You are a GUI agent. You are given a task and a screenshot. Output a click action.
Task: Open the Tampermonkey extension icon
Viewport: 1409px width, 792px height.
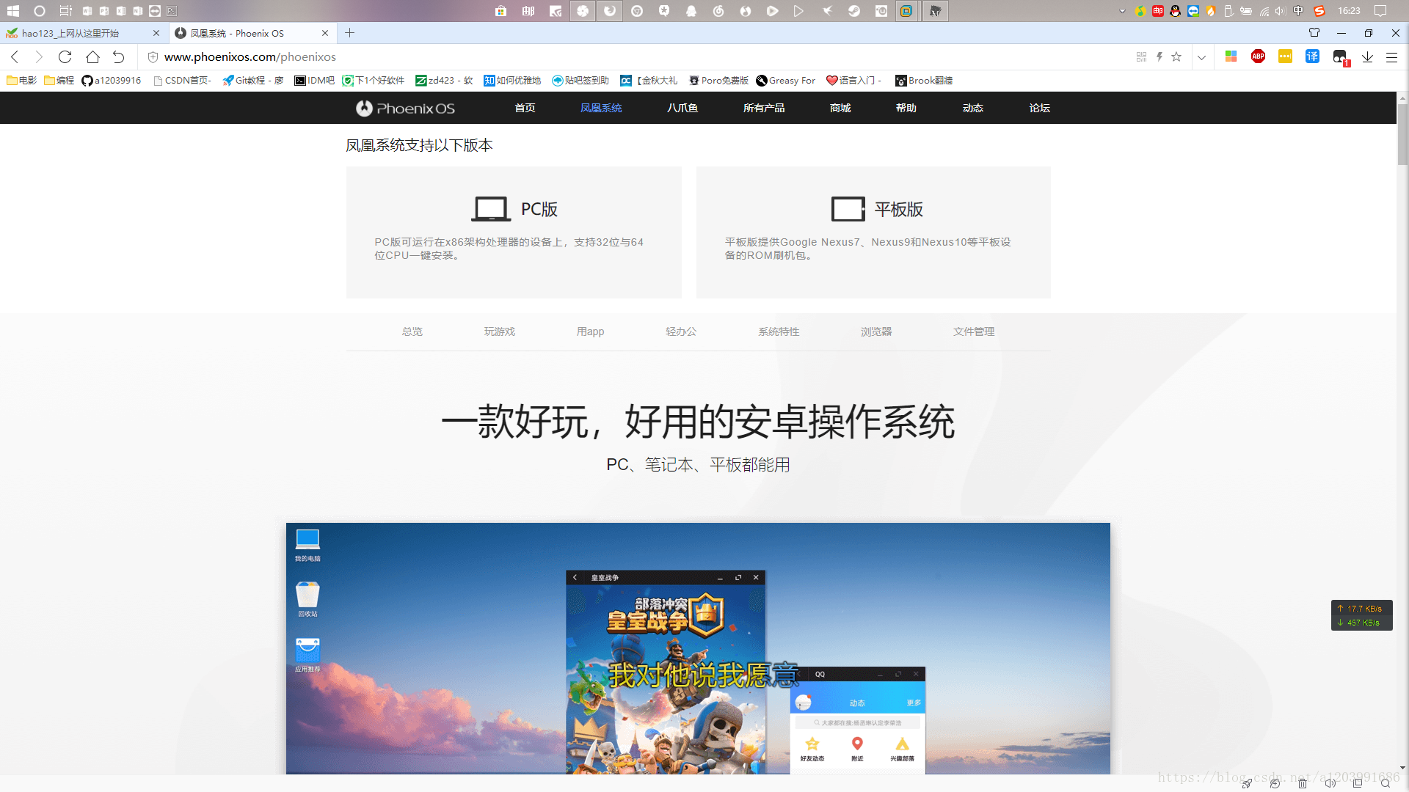[1340, 57]
